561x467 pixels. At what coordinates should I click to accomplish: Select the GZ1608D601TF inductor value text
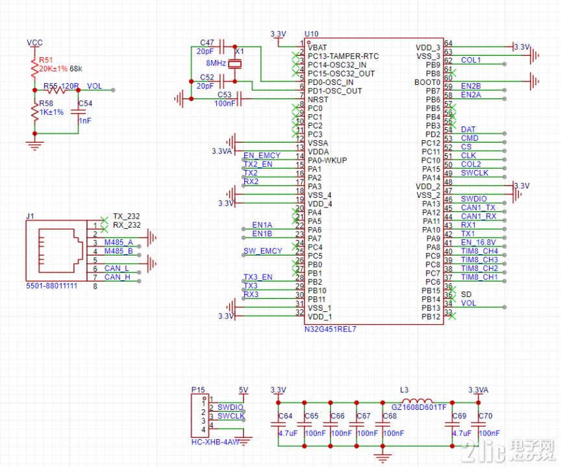(x=419, y=407)
